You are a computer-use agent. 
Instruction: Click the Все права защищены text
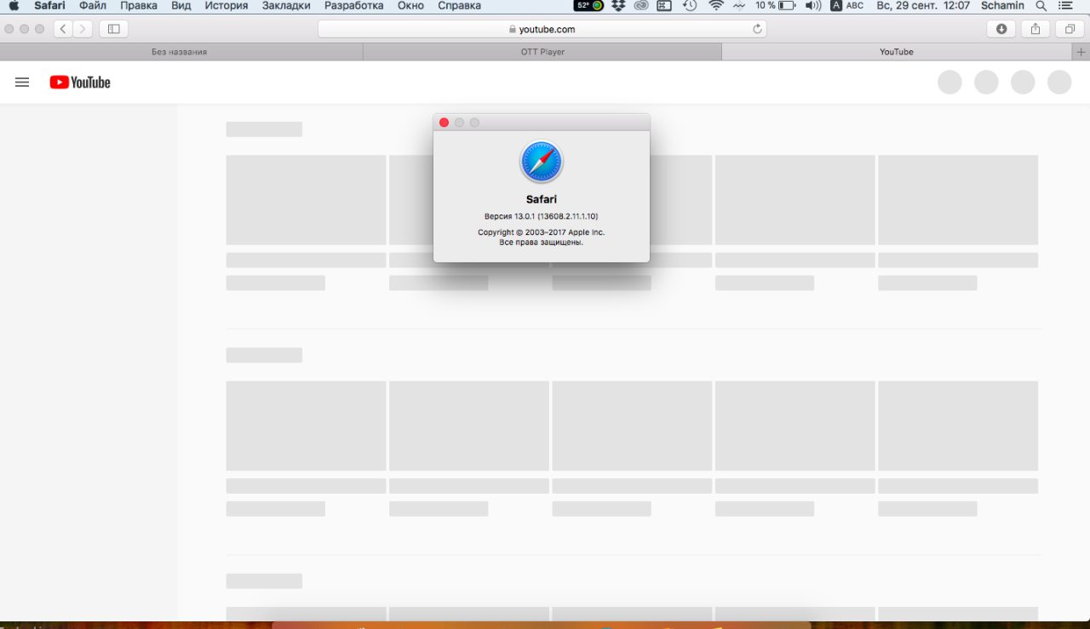(x=542, y=243)
